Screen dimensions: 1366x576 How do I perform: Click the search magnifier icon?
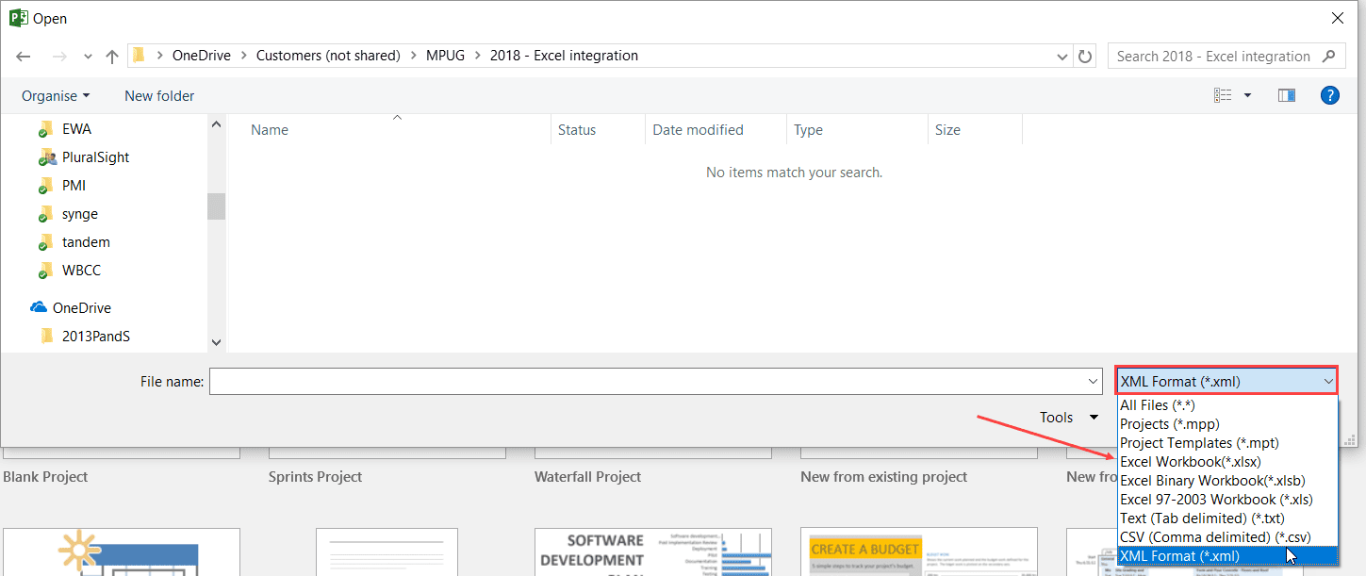pyautogui.click(x=1329, y=56)
